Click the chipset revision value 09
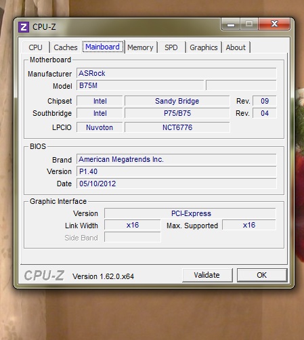The height and width of the screenshot is (340, 304). pyautogui.click(x=265, y=101)
